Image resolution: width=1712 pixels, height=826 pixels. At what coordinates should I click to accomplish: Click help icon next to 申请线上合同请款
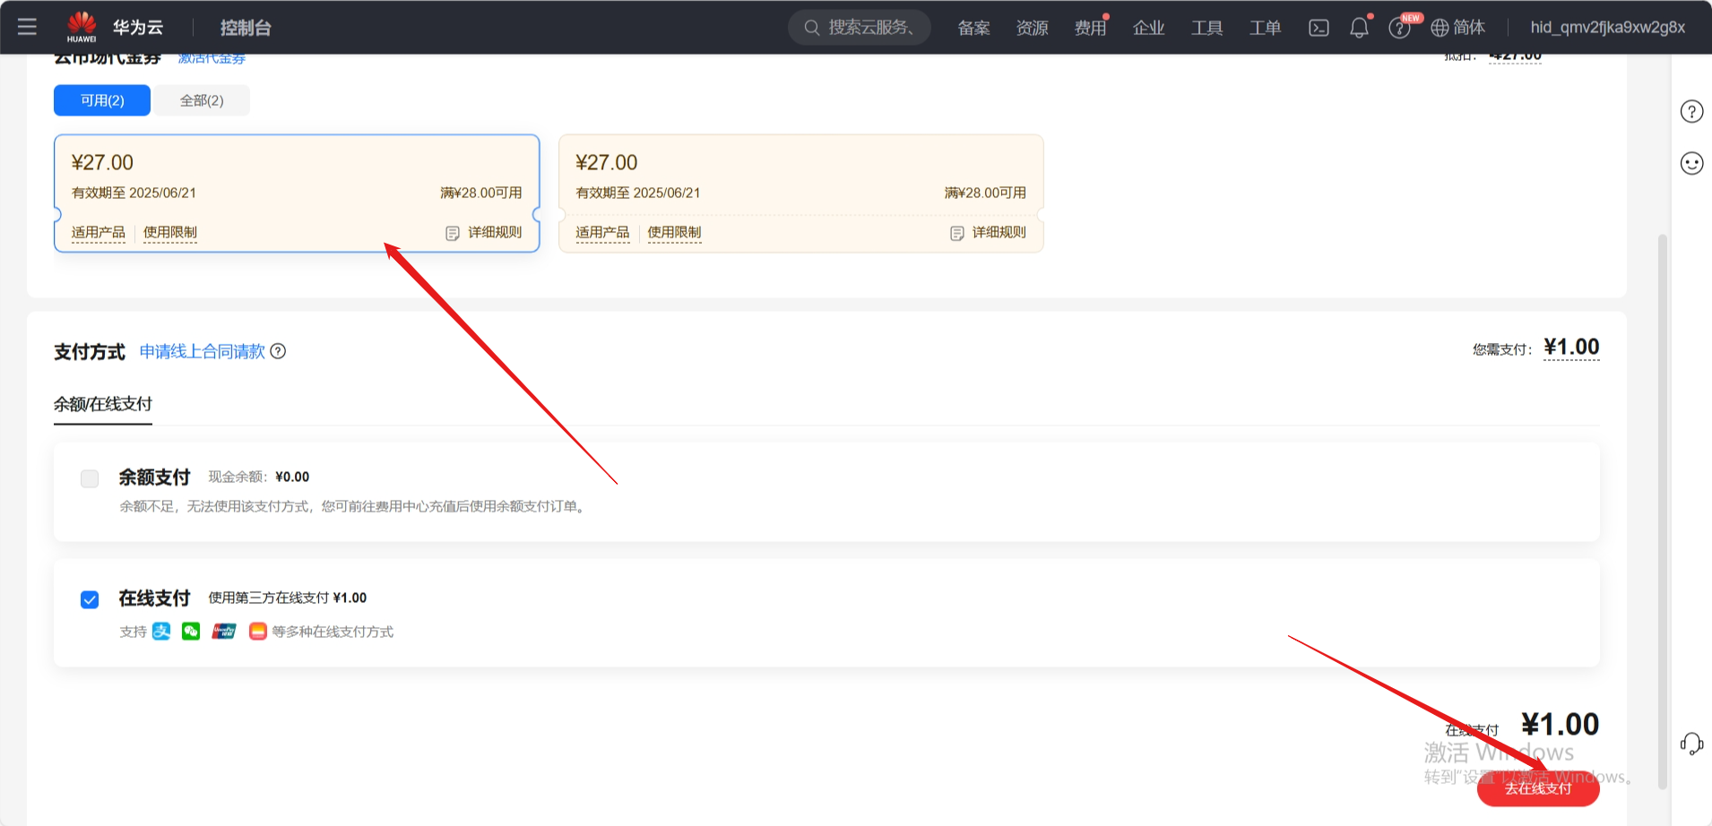tap(279, 351)
